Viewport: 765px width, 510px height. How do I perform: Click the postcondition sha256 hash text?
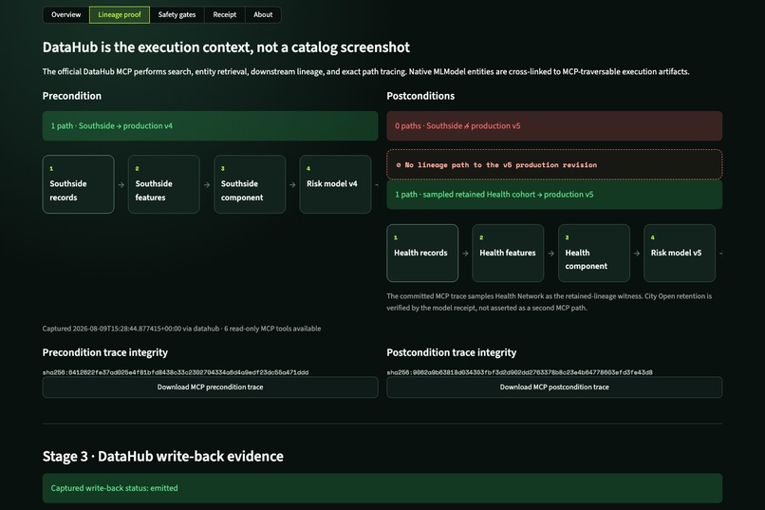point(519,372)
